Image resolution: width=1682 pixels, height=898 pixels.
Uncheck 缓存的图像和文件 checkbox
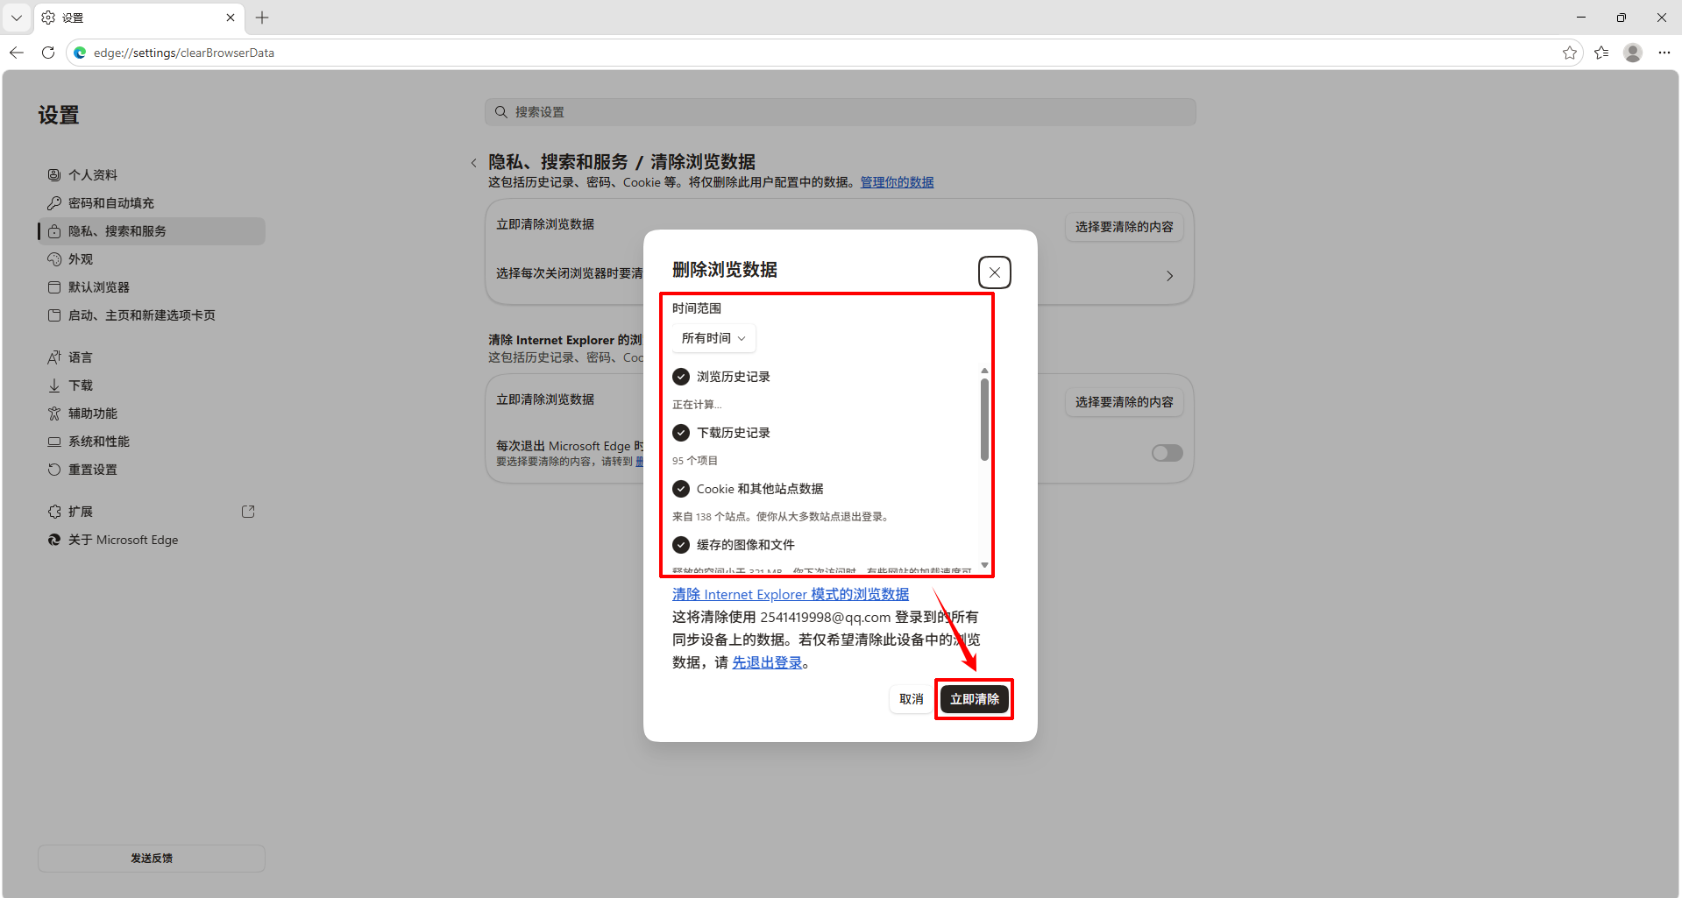pyautogui.click(x=681, y=545)
